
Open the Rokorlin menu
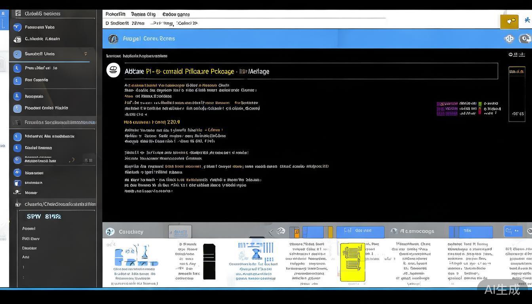(115, 14)
